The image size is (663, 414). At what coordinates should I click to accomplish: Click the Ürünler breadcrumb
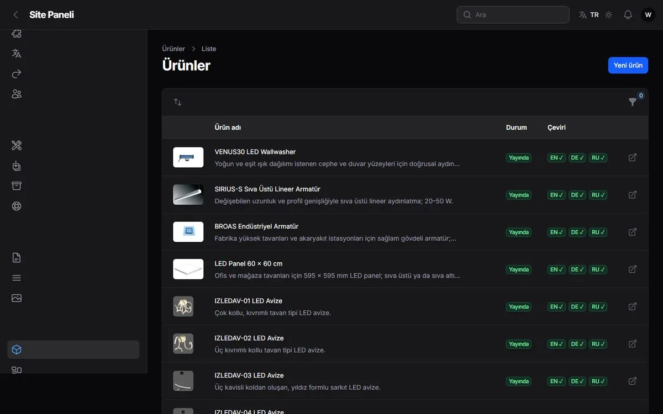point(173,49)
